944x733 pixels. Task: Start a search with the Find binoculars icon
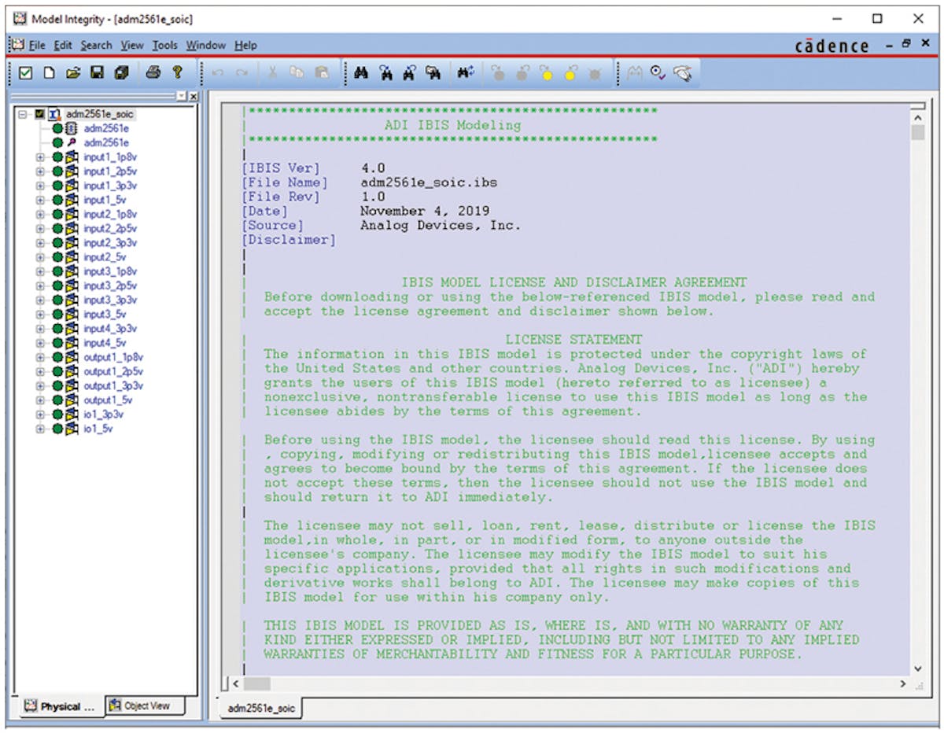point(360,72)
